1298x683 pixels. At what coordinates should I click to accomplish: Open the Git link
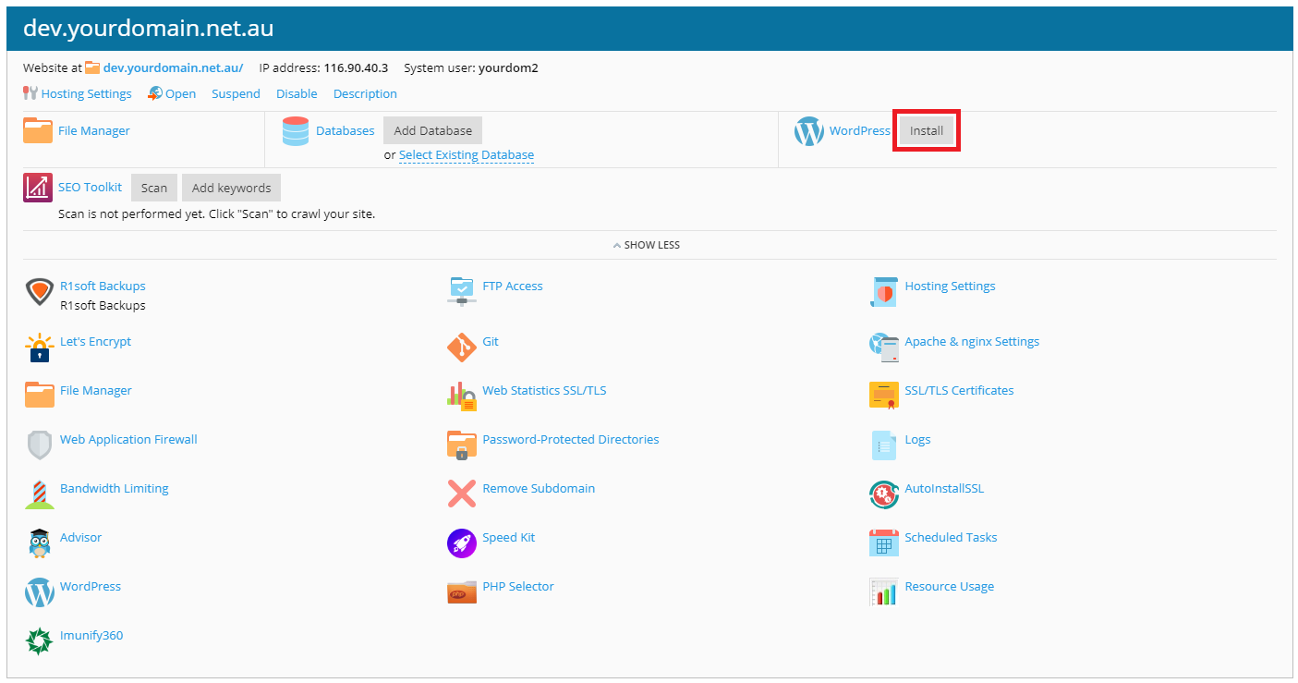coord(491,341)
